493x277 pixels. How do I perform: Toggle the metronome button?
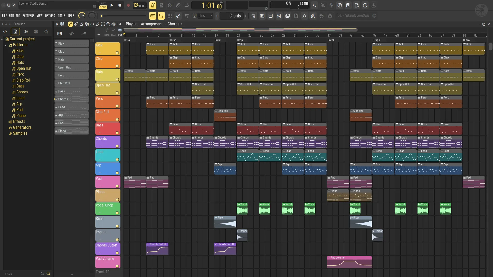point(153,5)
